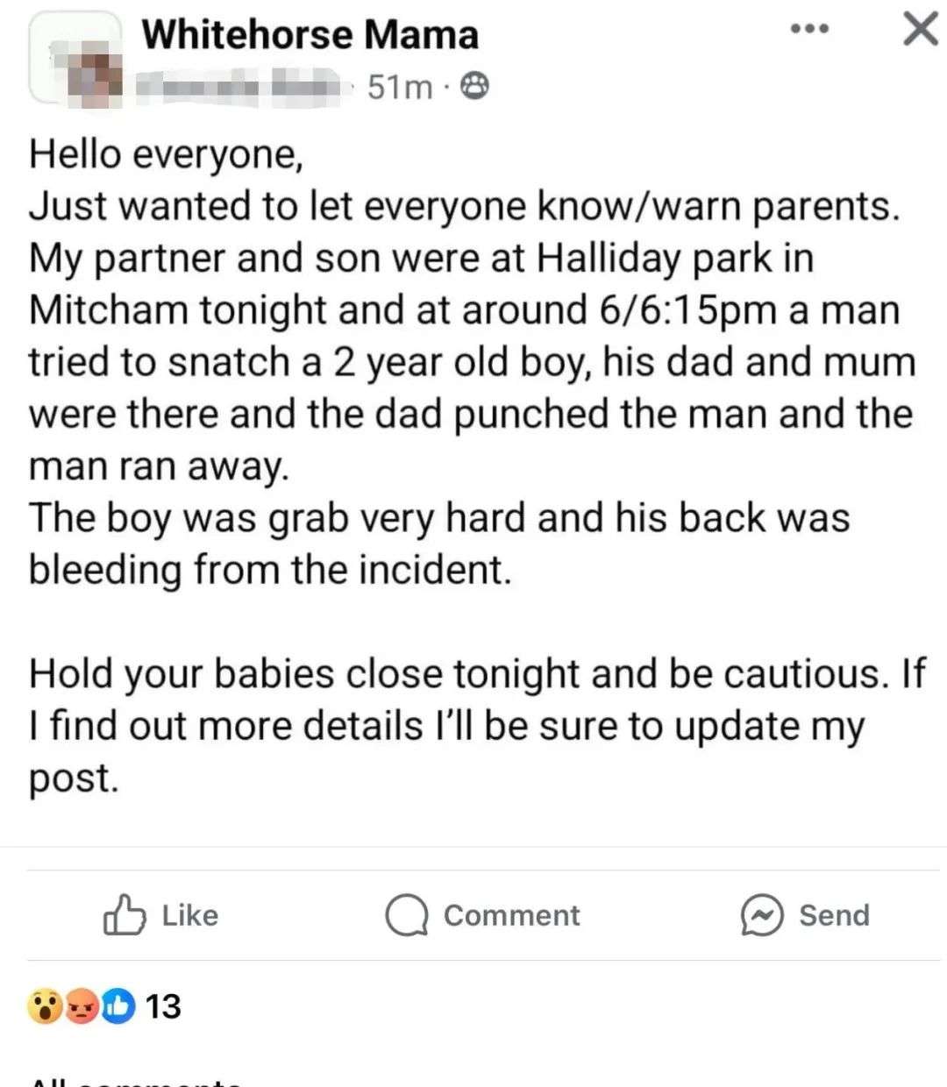
Task: Click the wow reaction emoji
Action: pyautogui.click(x=44, y=1007)
